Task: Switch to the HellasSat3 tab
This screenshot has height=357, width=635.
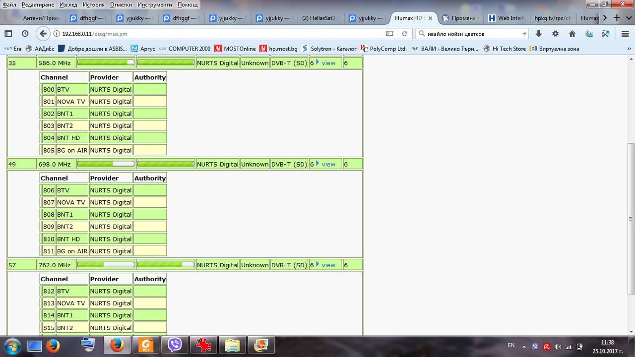Action: click(x=320, y=18)
